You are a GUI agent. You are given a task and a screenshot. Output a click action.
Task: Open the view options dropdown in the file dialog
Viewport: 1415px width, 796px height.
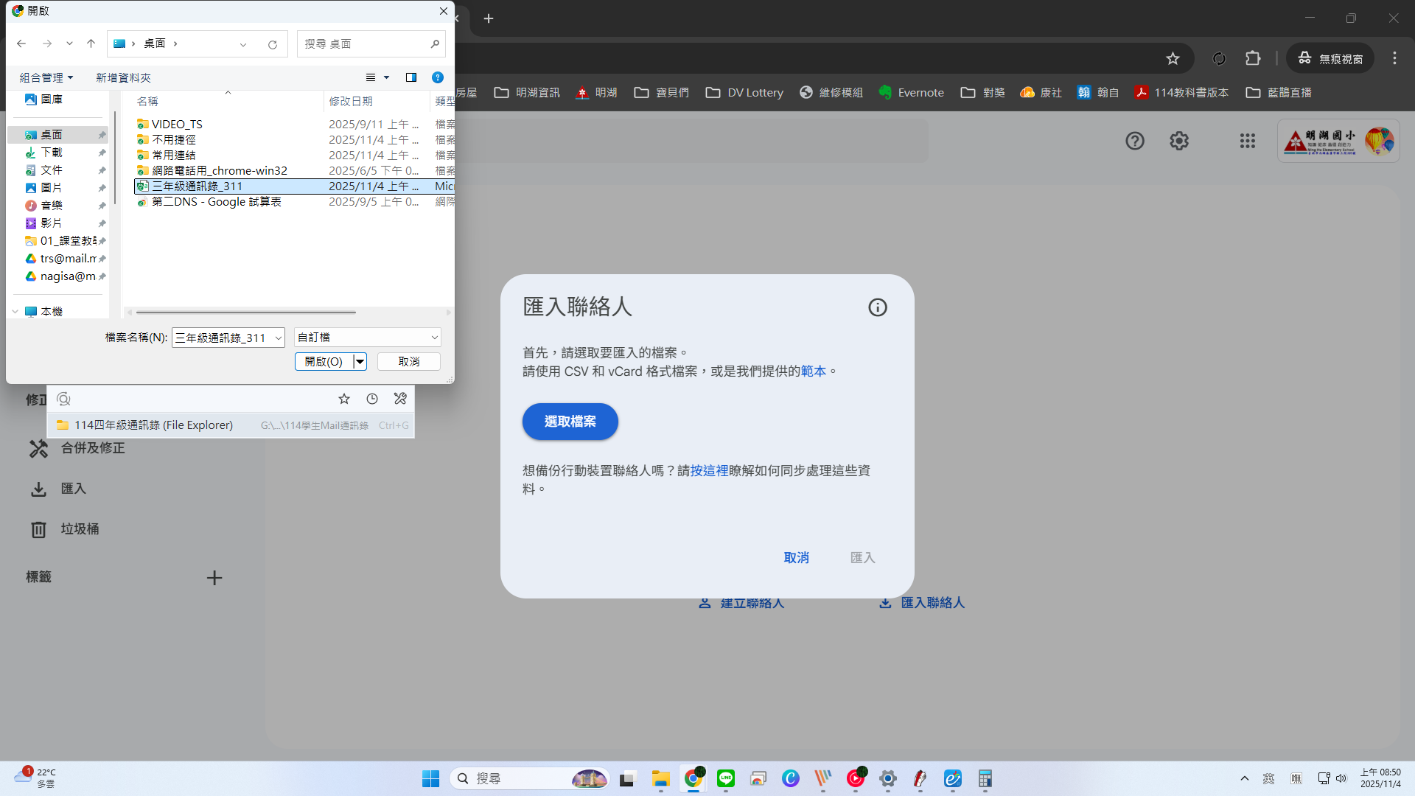(386, 77)
